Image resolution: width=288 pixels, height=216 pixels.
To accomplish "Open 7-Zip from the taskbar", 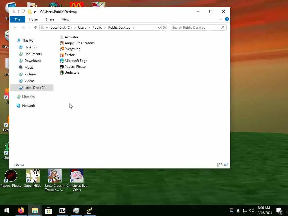I will tap(62, 210).
